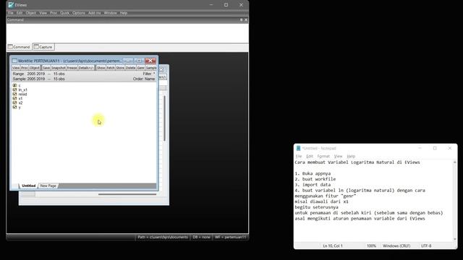Click the workfile Store button
Image resolution: width=463 pixels, height=260 pixels.
120,68
